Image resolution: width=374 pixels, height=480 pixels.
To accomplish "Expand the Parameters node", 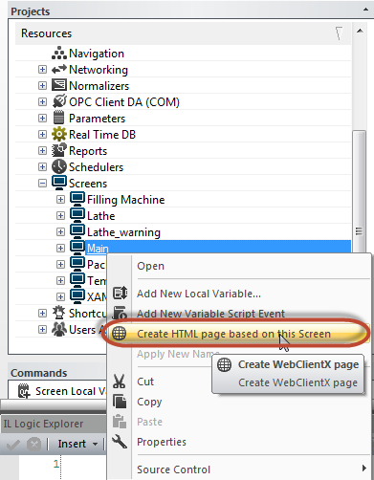I will point(42,118).
